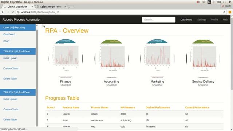Click the Process Name column header
233x131 pixels.
(x=71, y=108)
